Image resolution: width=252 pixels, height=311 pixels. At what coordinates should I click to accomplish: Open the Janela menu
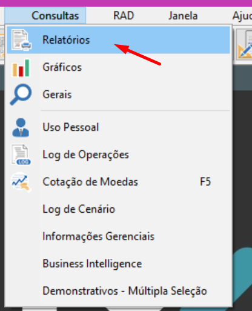coord(183,16)
